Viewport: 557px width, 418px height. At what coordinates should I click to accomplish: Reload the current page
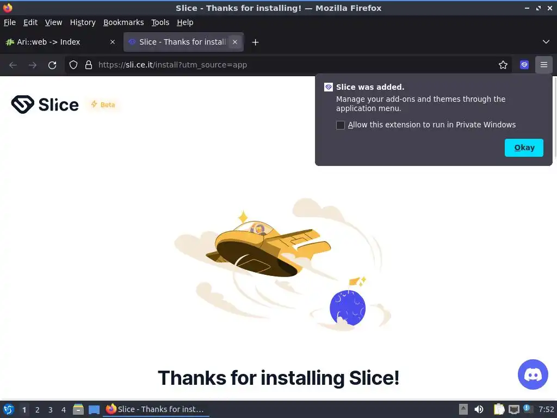(x=52, y=65)
